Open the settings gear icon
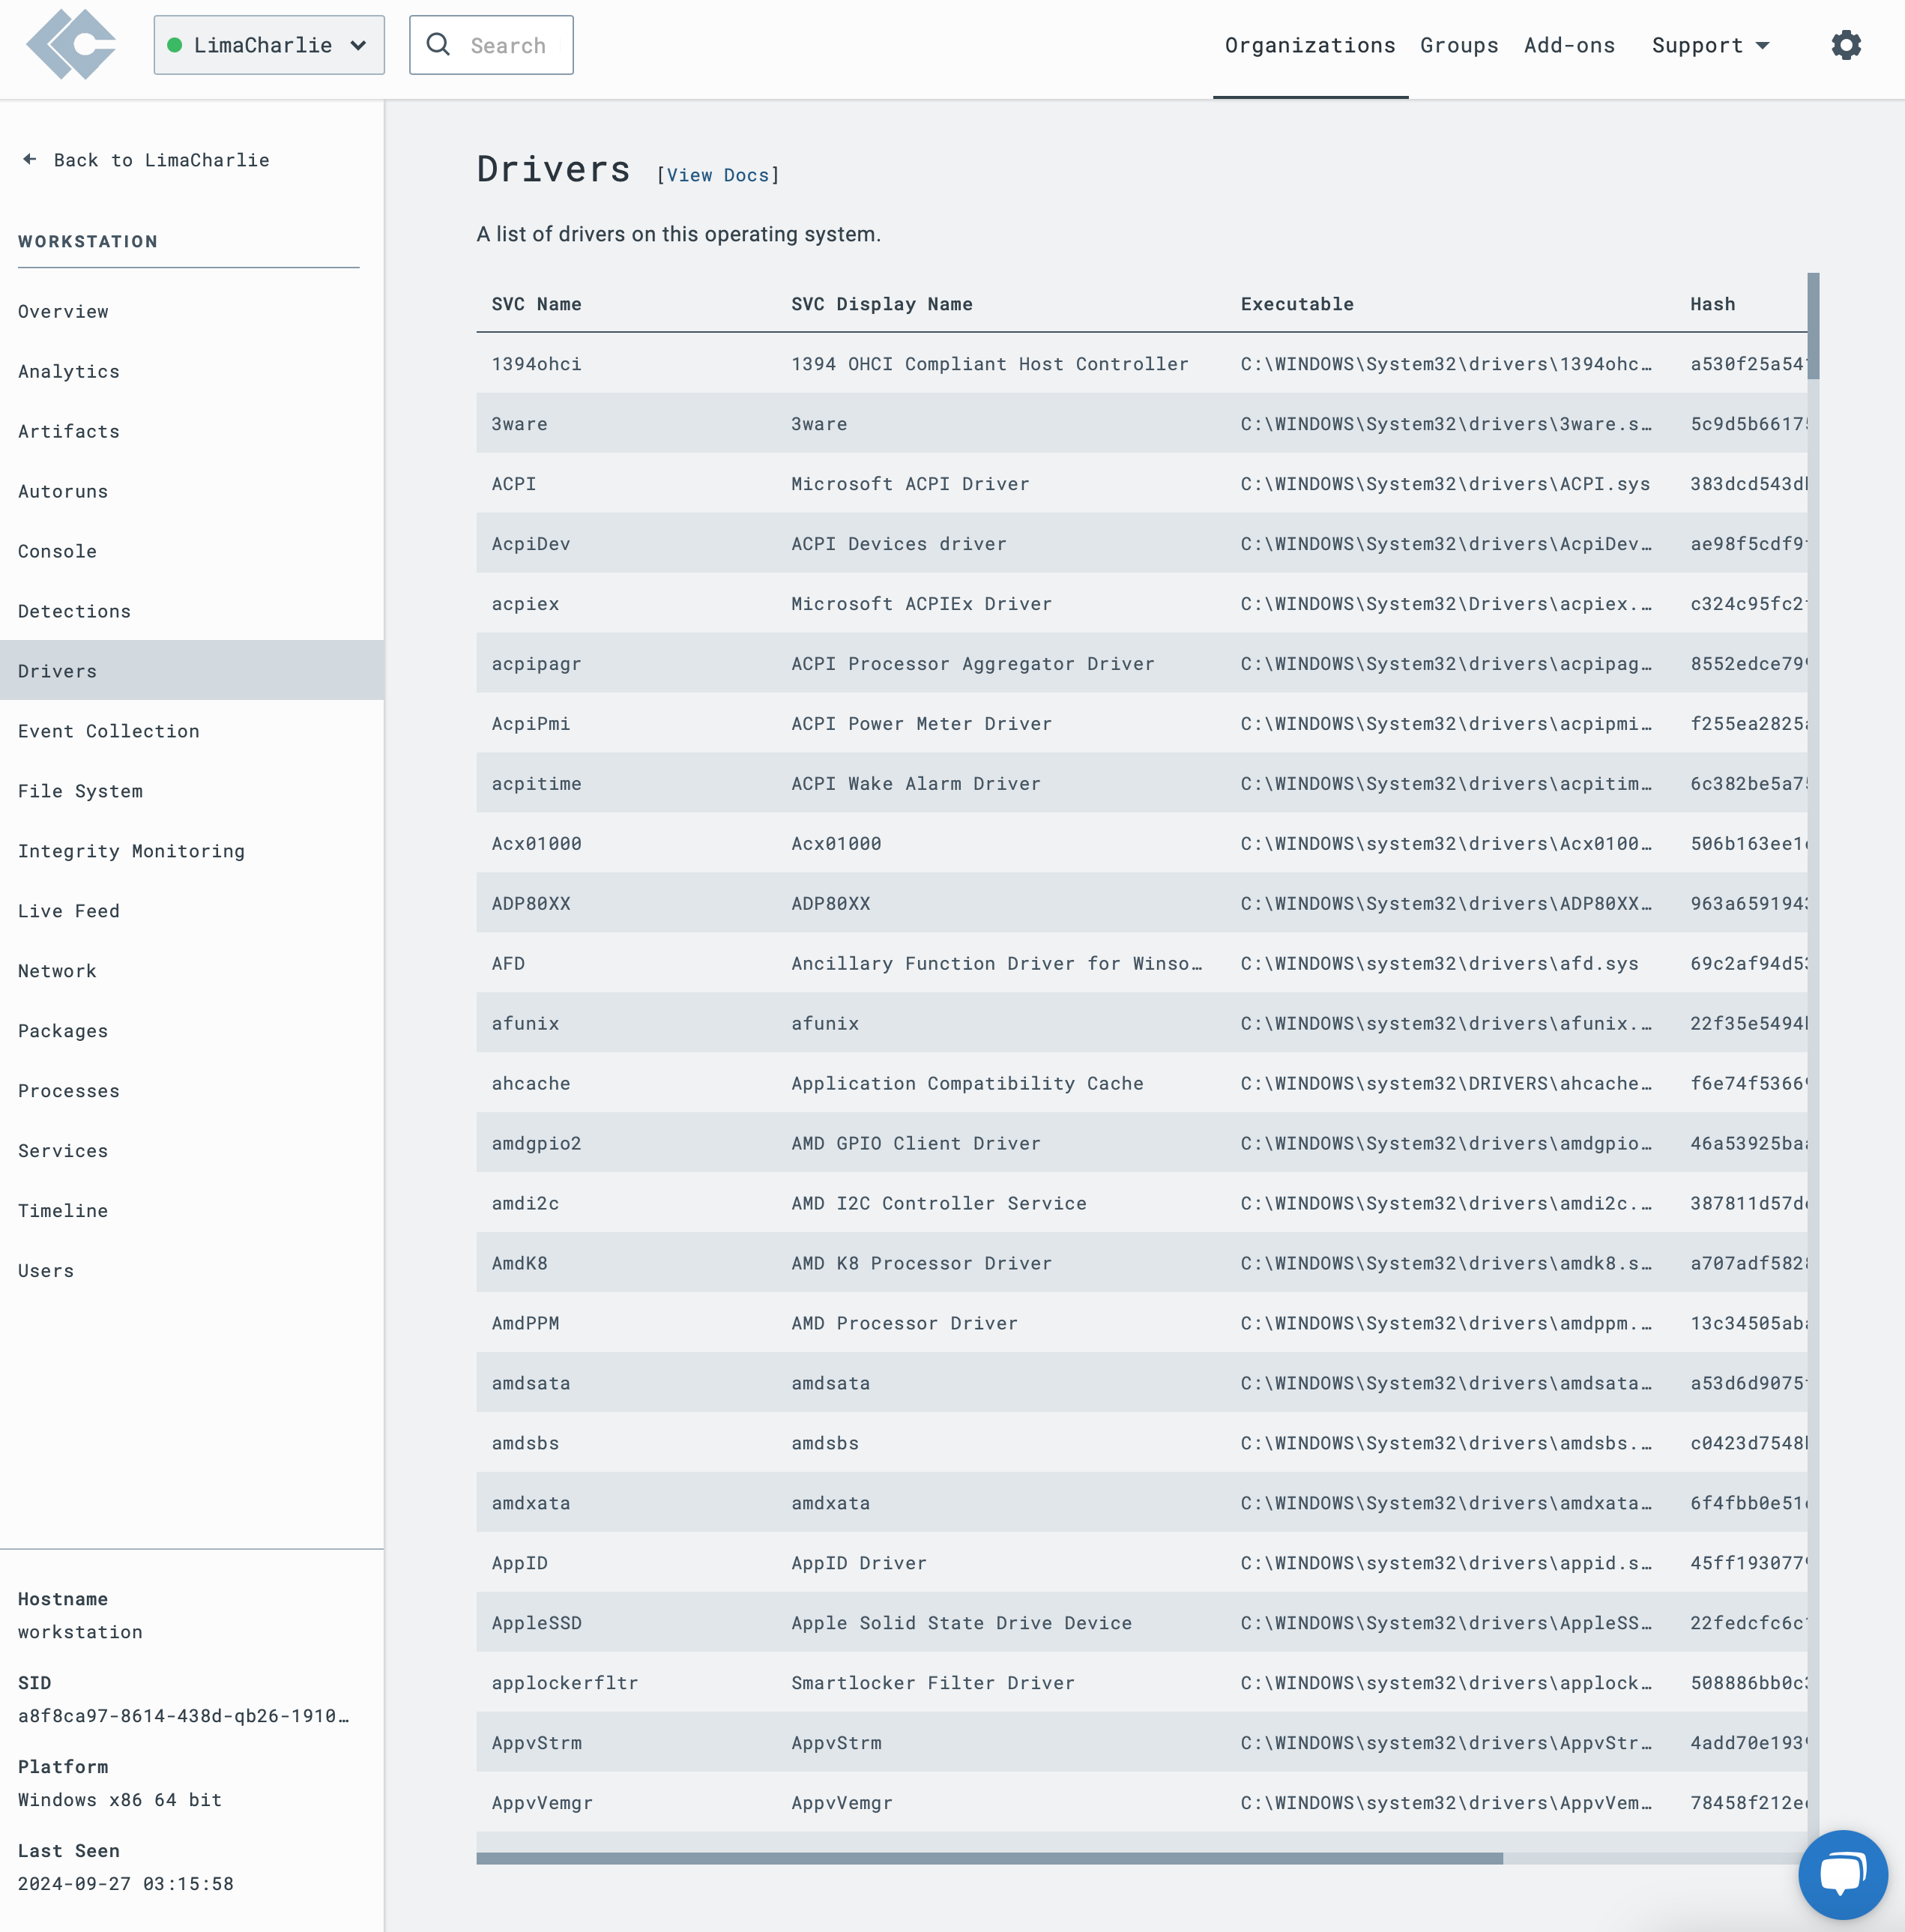Screen dimensions: 1905x1932 coord(1846,43)
